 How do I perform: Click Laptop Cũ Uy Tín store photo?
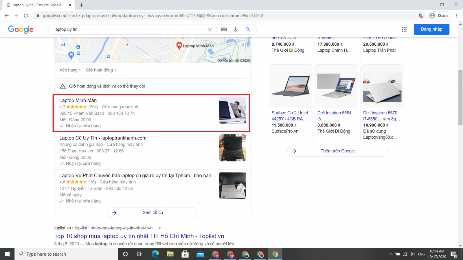(x=233, y=148)
